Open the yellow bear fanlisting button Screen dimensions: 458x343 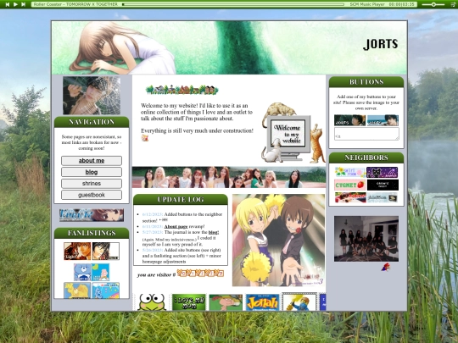point(77,290)
